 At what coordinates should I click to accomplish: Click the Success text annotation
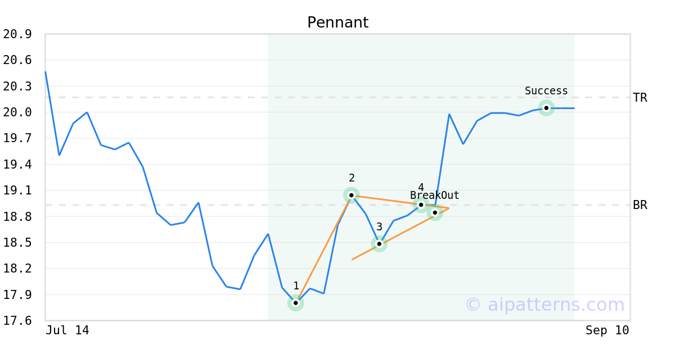[x=546, y=91]
